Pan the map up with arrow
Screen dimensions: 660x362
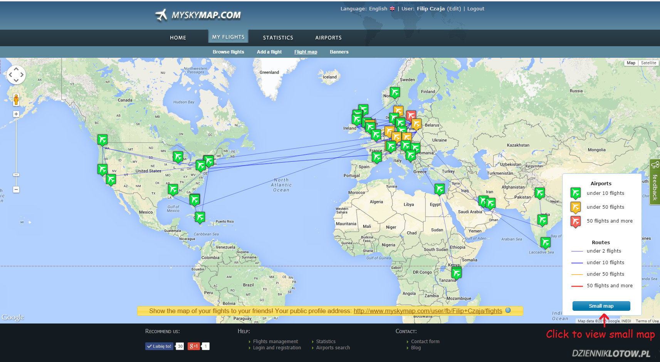tap(16, 69)
